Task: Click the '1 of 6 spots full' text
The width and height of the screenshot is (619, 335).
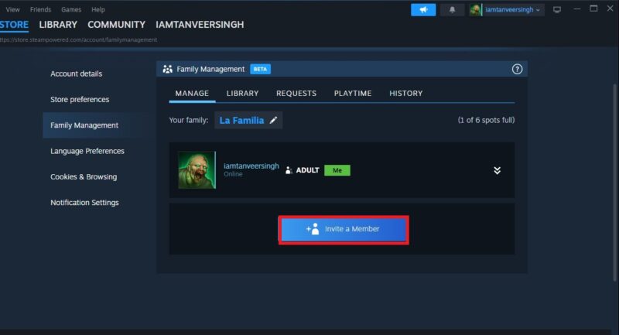Action: [486, 120]
